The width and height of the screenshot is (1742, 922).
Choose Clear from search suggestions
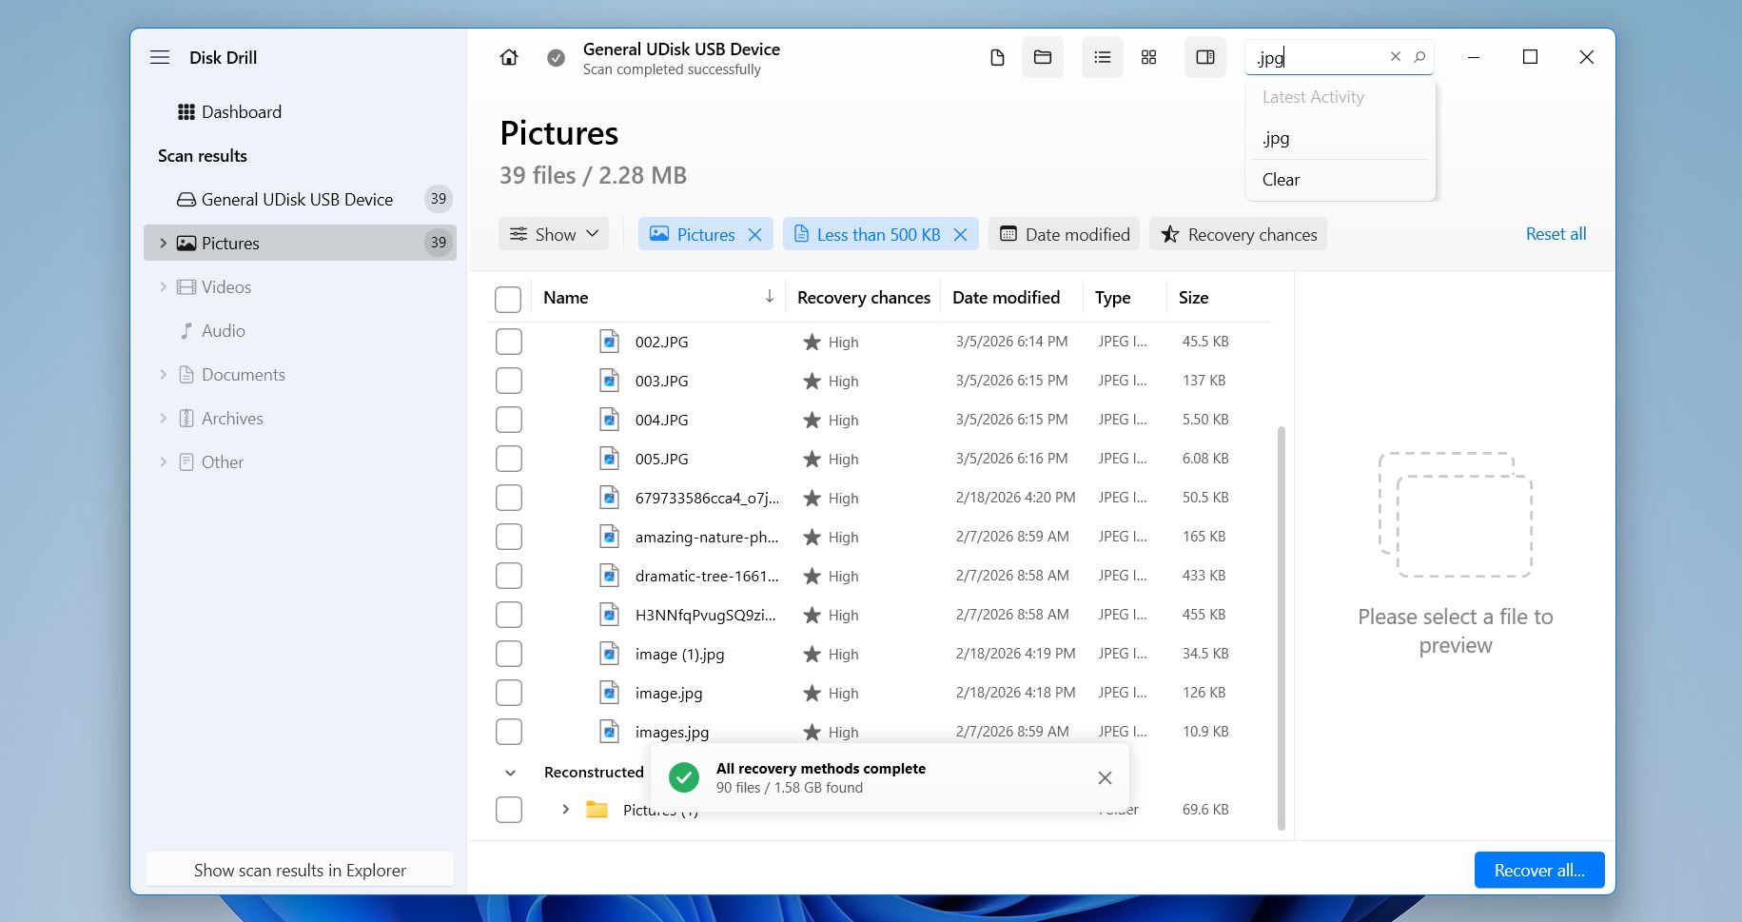tap(1281, 180)
